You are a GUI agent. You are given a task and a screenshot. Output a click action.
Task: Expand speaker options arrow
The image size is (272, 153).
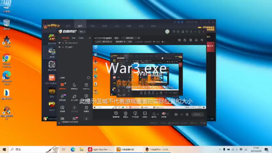pos(168,114)
